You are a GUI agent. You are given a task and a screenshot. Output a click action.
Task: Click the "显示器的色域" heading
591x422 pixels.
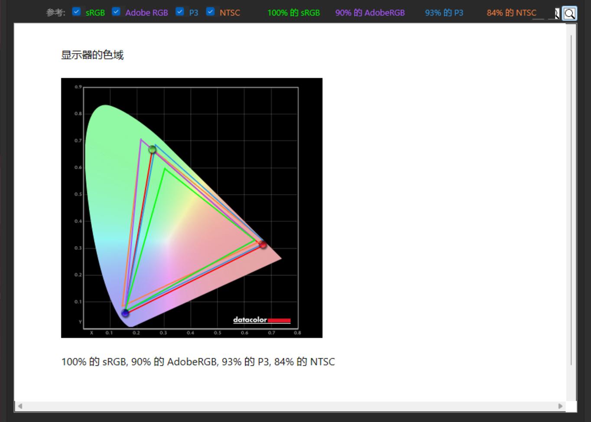point(92,55)
